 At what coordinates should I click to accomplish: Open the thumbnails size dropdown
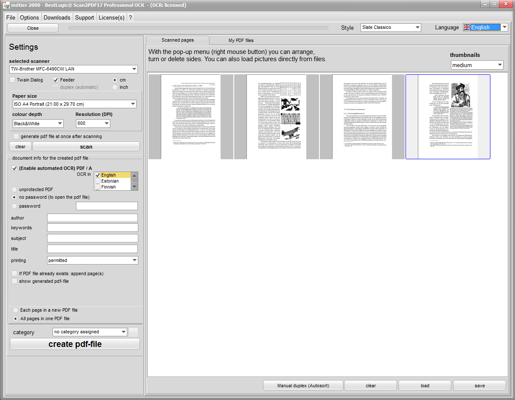477,65
